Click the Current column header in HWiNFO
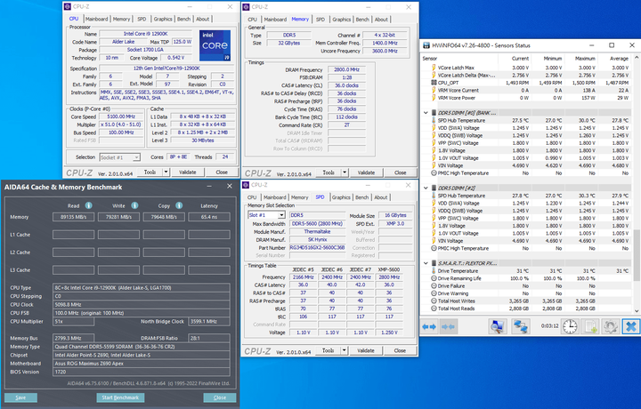This screenshot has height=409, width=641. [520, 59]
